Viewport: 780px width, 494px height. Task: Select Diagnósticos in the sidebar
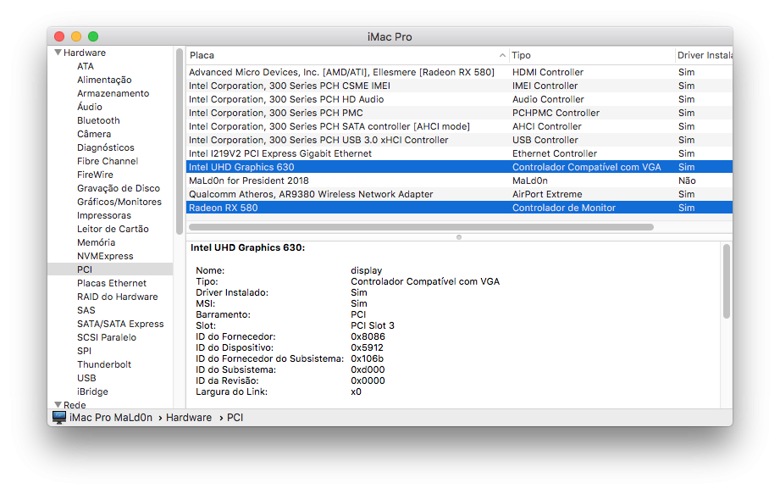pos(106,147)
